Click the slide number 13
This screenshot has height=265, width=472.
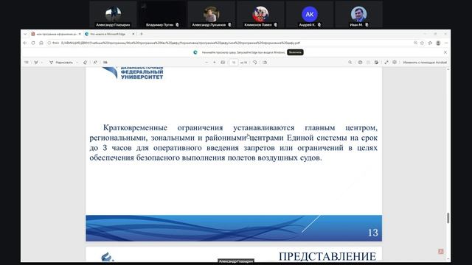click(372, 233)
